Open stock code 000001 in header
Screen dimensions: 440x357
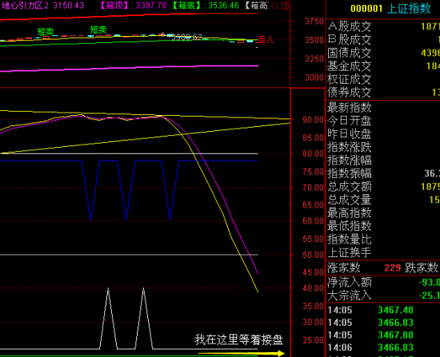point(366,9)
